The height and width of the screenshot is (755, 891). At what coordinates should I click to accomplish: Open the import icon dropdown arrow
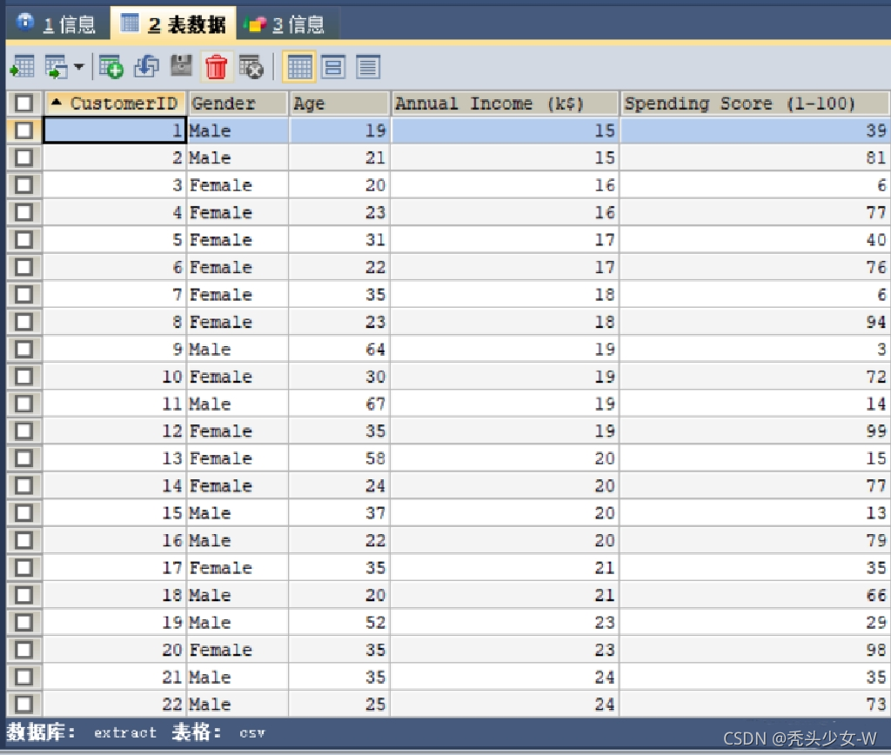pyautogui.click(x=79, y=67)
